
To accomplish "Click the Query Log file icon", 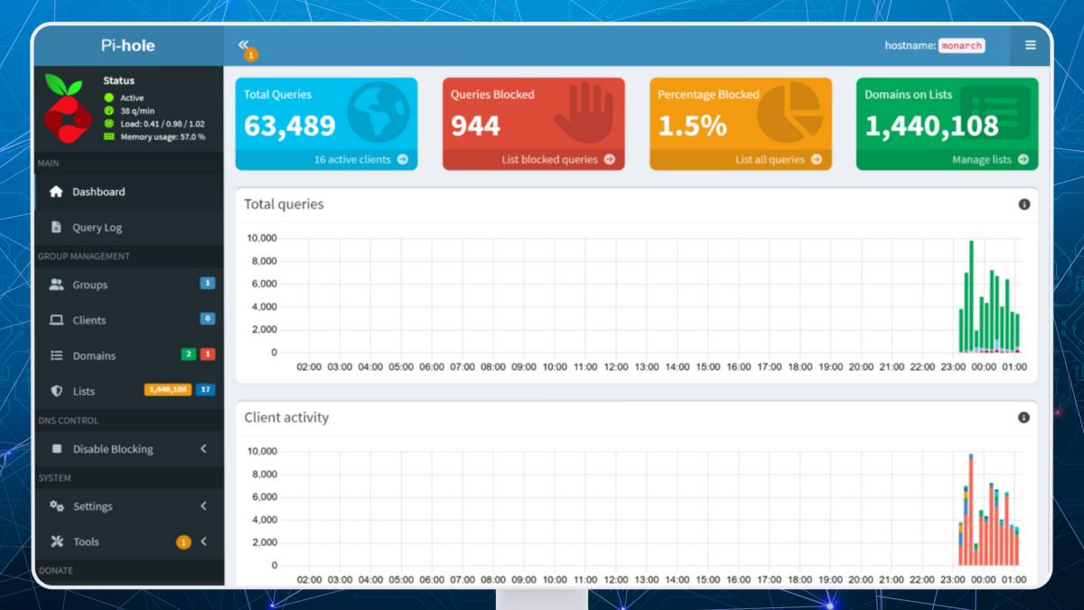I will pos(56,228).
